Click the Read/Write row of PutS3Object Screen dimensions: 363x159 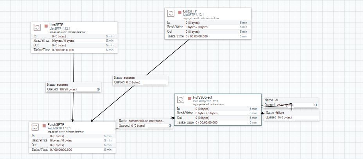pyautogui.click(x=218, y=113)
